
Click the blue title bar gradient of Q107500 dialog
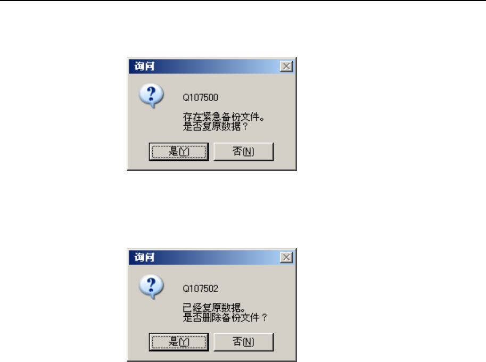pos(217,66)
